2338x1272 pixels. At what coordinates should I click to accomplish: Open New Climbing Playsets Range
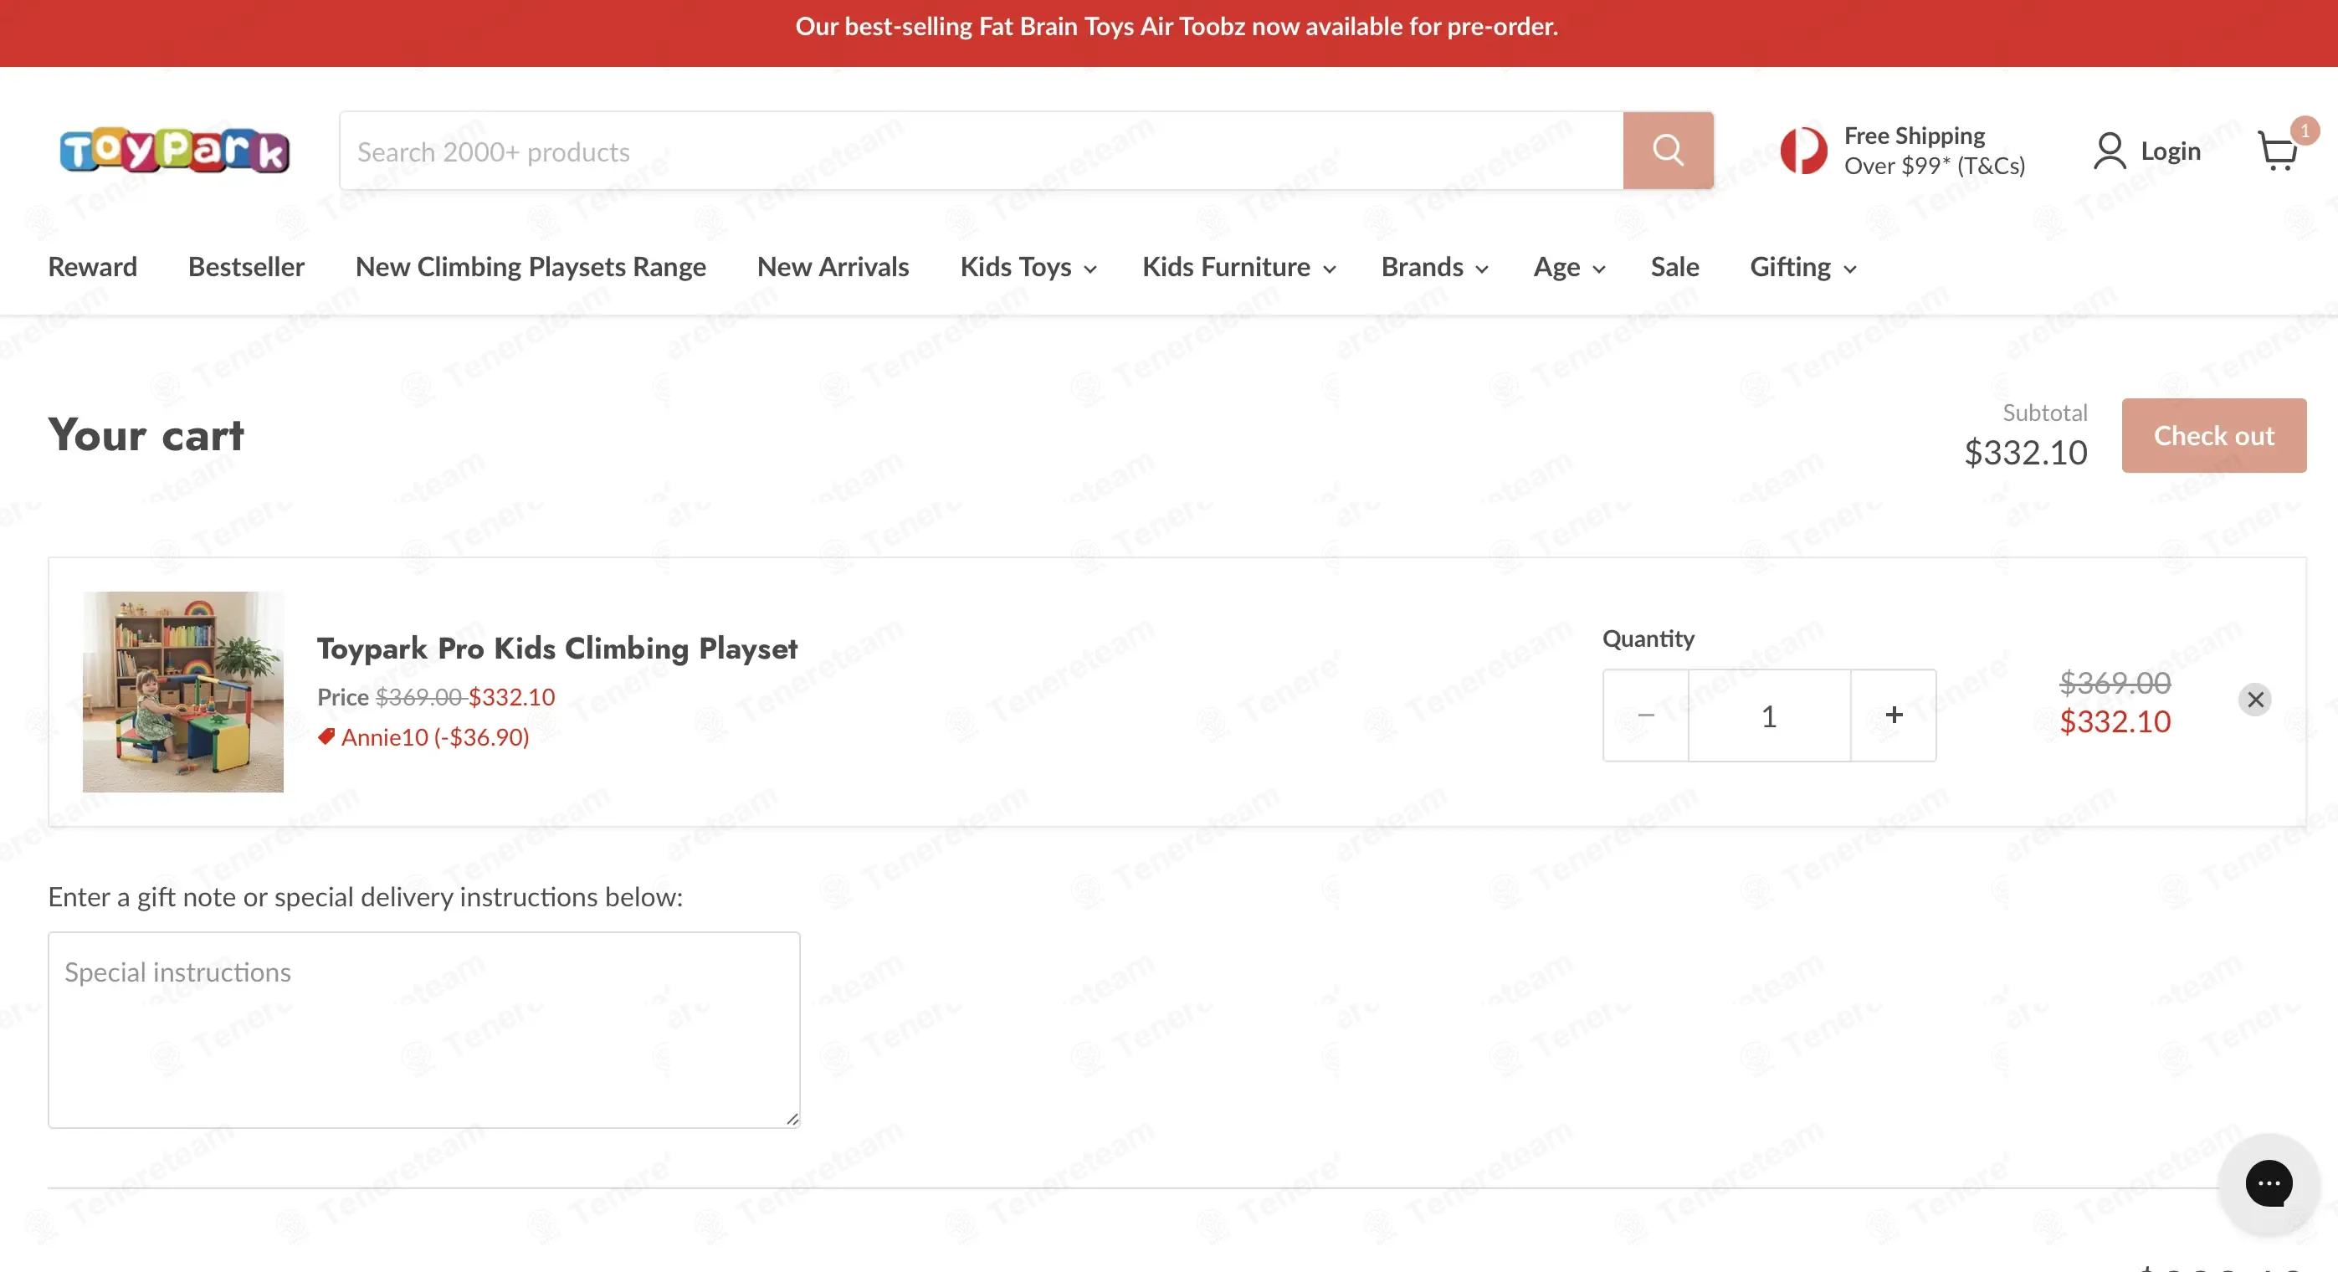point(530,267)
